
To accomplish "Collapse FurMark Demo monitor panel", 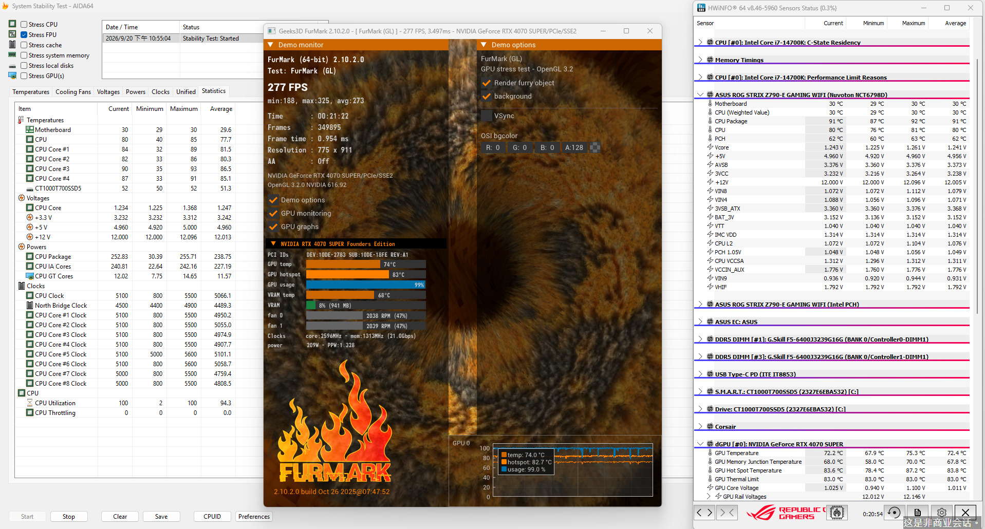I will tap(270, 45).
